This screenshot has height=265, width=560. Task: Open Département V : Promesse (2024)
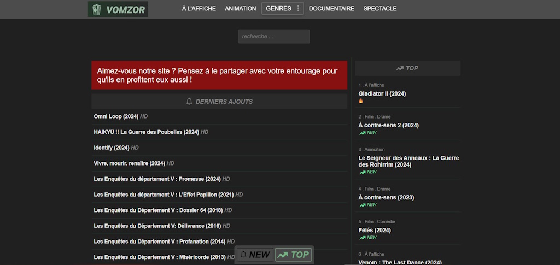[157, 179]
